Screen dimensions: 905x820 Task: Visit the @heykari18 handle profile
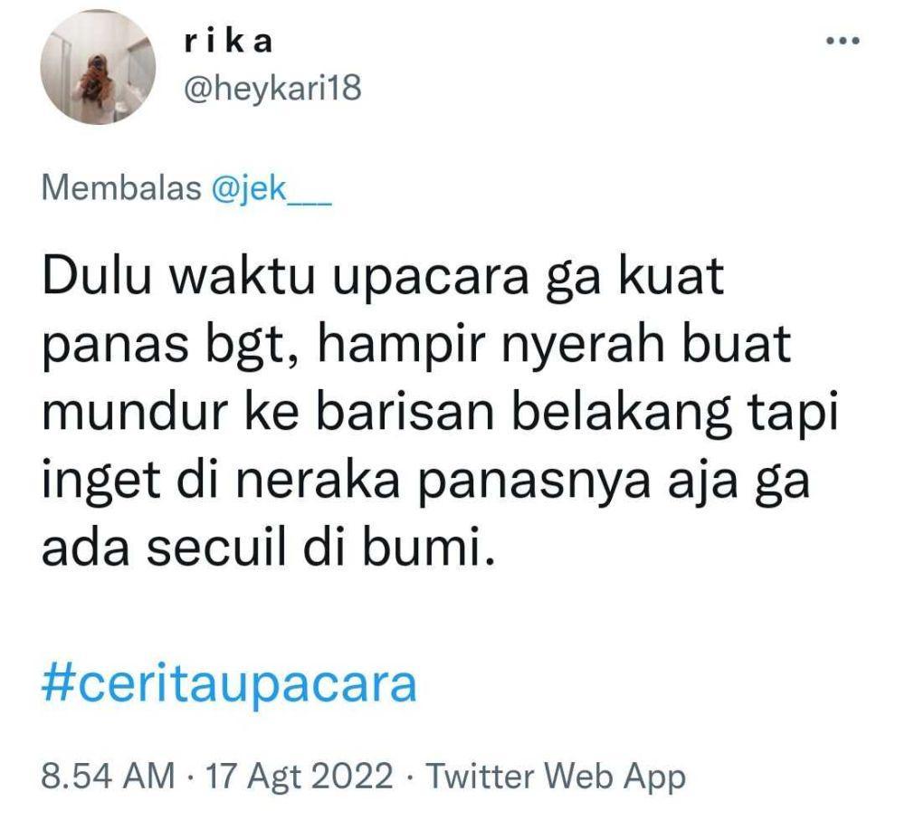click(x=272, y=89)
